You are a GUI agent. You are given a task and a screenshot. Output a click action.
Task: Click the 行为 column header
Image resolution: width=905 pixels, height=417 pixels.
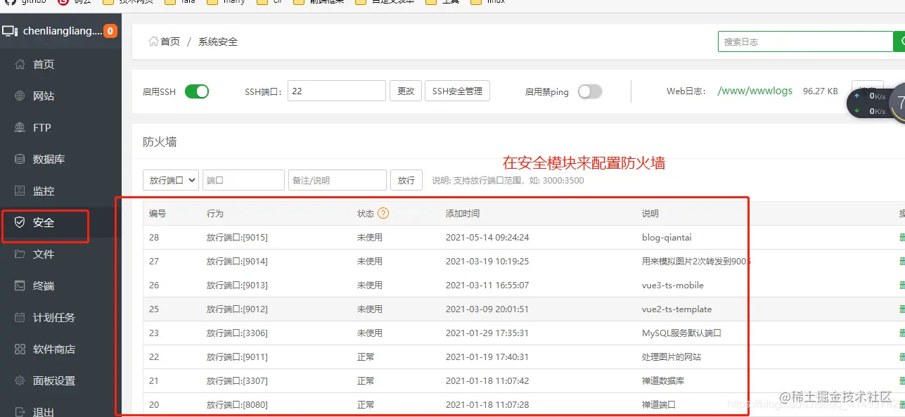[215, 213]
